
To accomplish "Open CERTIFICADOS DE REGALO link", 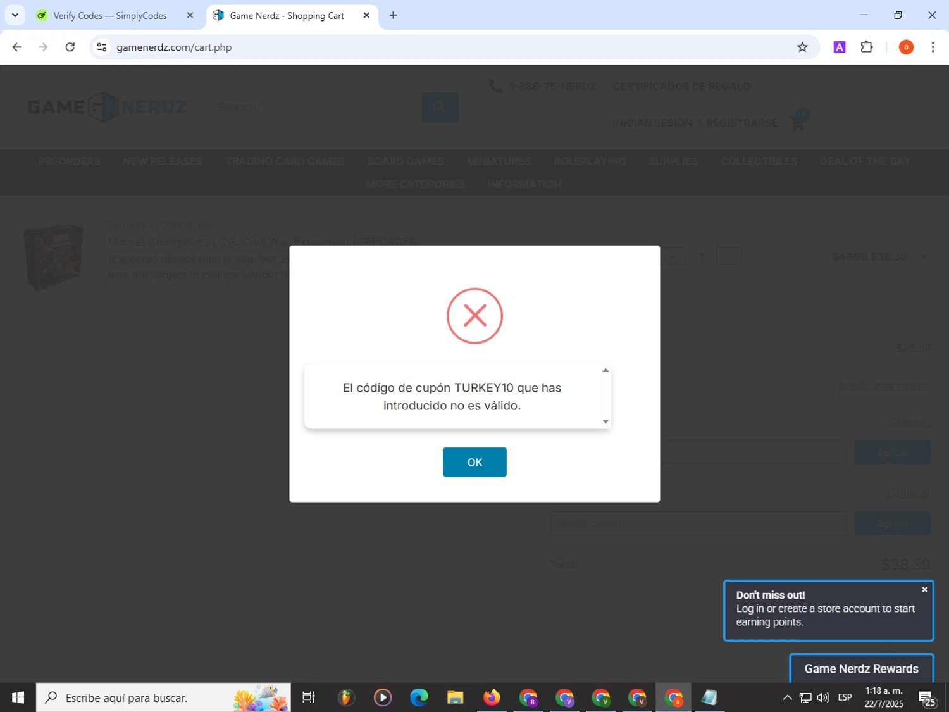I will coord(681,86).
